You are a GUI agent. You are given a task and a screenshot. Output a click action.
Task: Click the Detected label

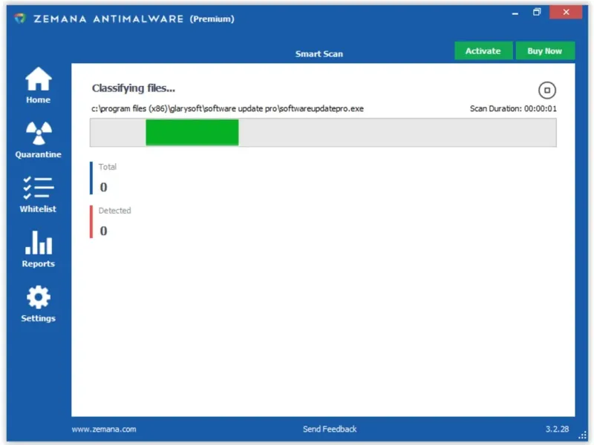click(x=114, y=211)
